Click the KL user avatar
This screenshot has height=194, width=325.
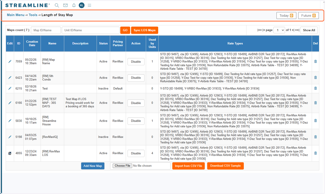pyautogui.click(x=82, y=5)
